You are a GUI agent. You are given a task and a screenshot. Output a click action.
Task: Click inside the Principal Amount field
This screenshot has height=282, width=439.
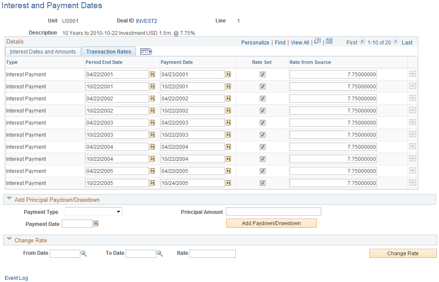click(273, 211)
